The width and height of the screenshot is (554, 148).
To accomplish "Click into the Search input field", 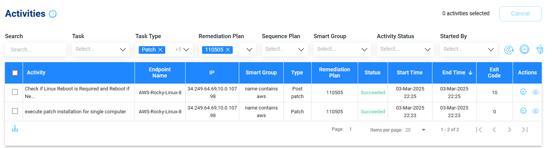I will click(36, 49).
